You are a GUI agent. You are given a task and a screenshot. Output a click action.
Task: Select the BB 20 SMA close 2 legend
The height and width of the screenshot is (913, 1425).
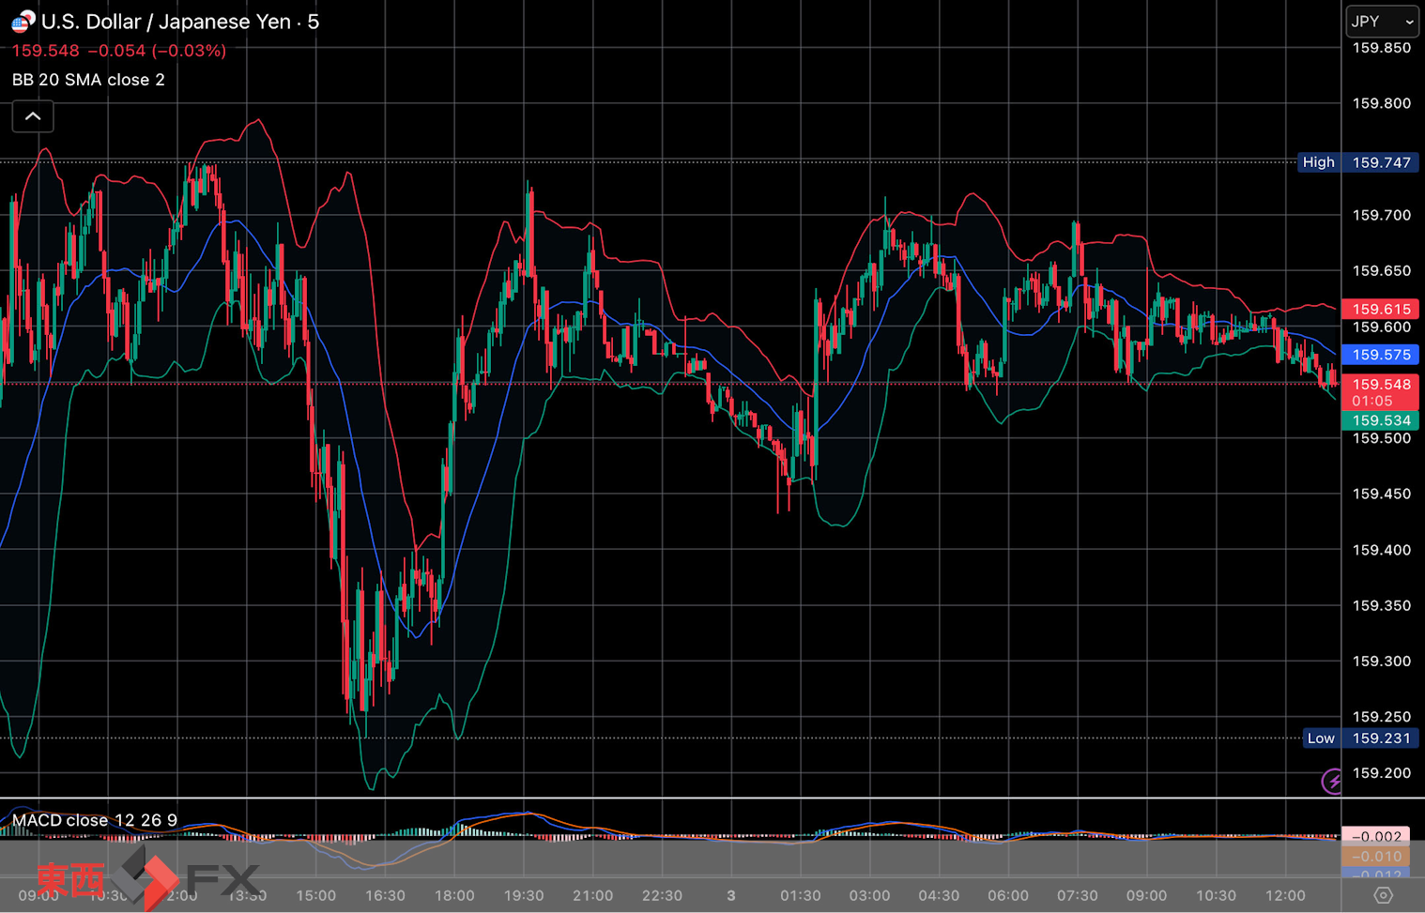coord(88,80)
